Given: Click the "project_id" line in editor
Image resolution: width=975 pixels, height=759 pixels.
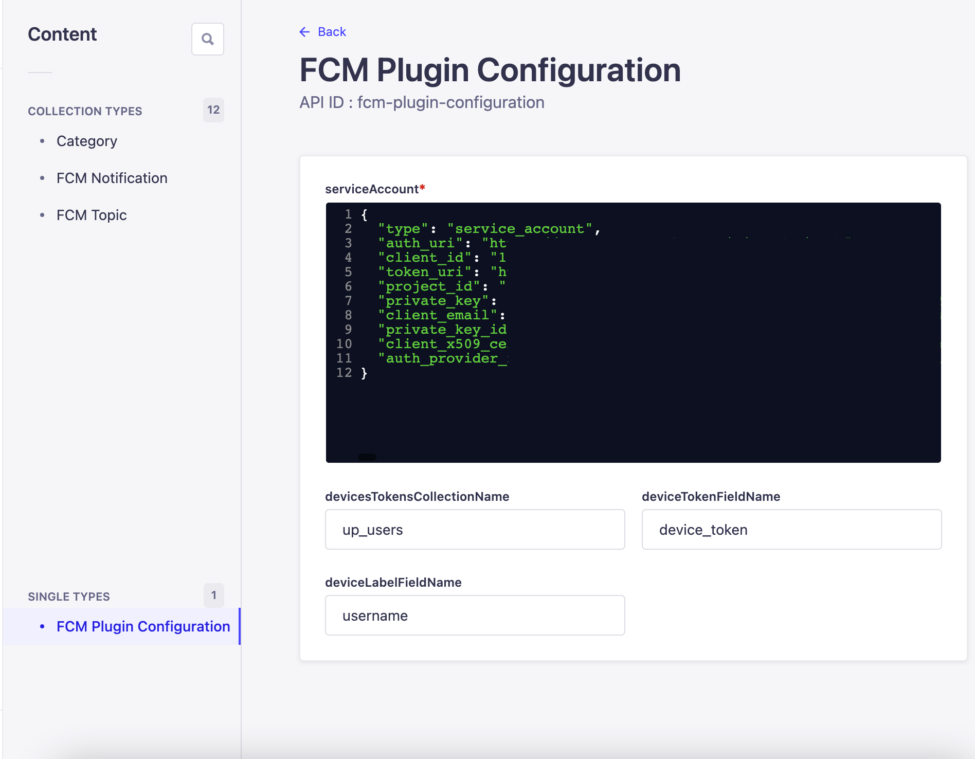Looking at the screenshot, I should pyautogui.click(x=441, y=286).
